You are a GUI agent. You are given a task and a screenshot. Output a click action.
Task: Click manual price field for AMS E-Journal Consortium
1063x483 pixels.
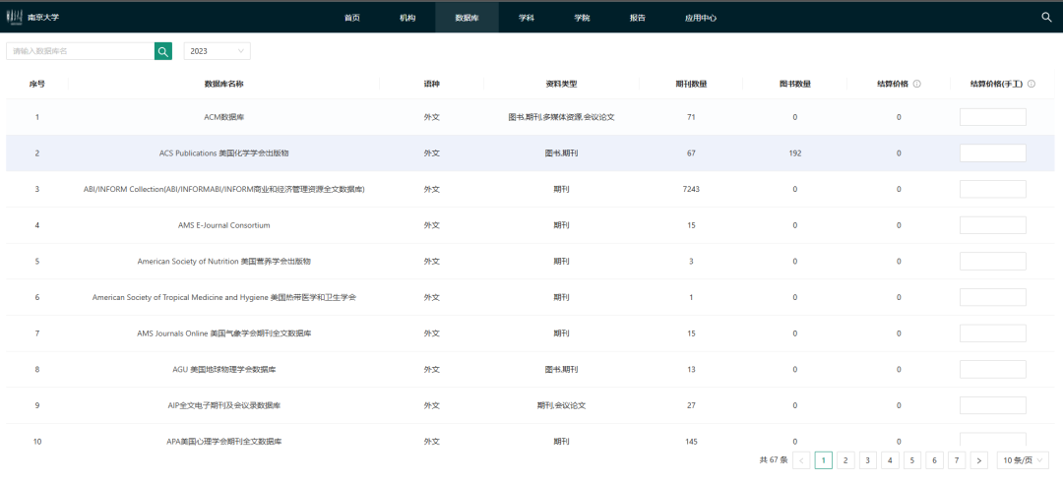coord(992,225)
